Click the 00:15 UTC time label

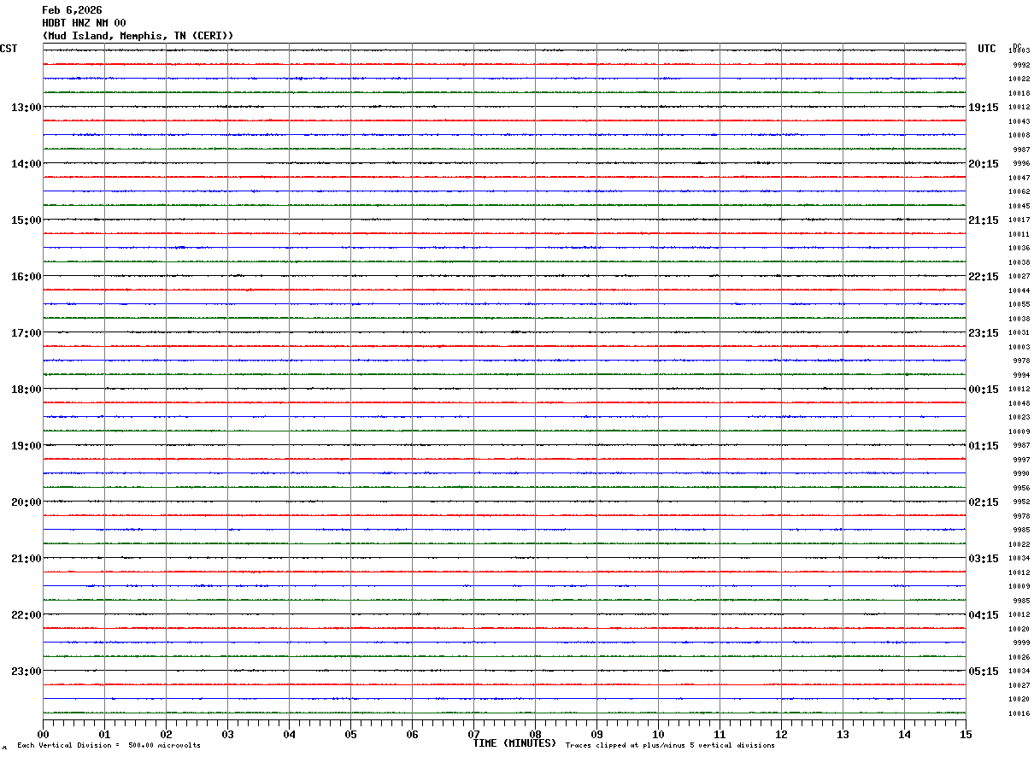[984, 390]
